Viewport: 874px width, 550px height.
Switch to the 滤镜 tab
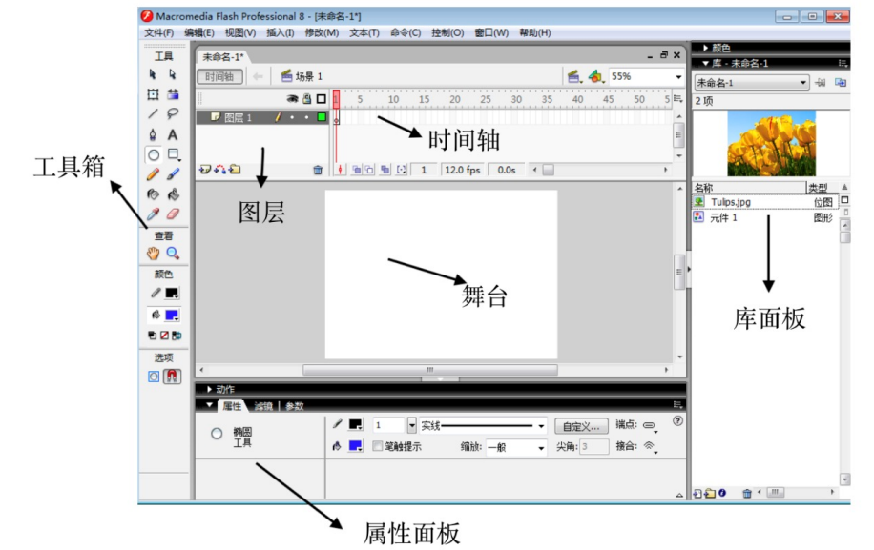pyautogui.click(x=262, y=406)
